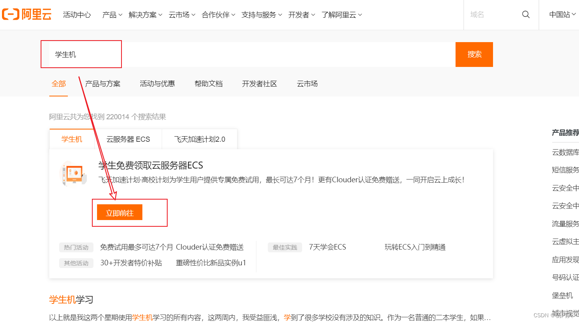Click the magnifier icon in top search
This screenshot has height=322, width=579.
click(x=526, y=15)
